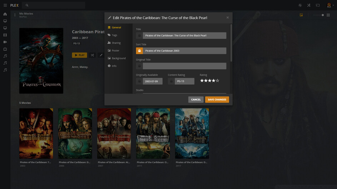Switch to grid view layout icon
337x189 pixels.
[328, 15]
